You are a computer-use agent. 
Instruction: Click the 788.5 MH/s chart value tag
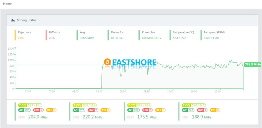pyautogui.click(x=253, y=64)
